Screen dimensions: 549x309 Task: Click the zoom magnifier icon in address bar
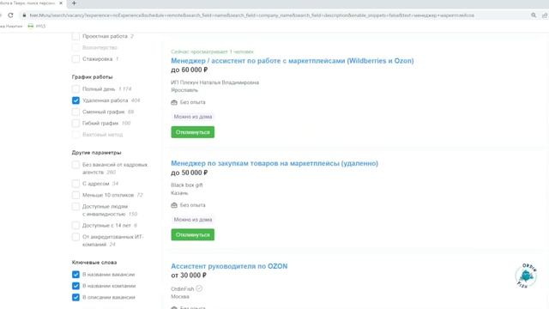point(534,15)
